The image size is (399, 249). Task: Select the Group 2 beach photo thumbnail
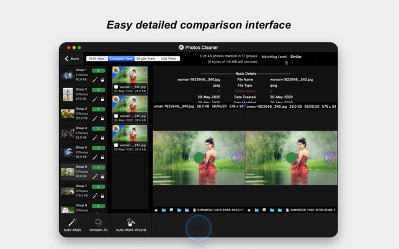(x=68, y=94)
